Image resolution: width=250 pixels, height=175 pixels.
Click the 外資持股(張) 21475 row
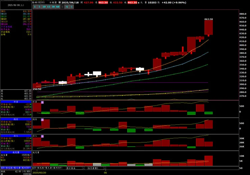(16, 107)
